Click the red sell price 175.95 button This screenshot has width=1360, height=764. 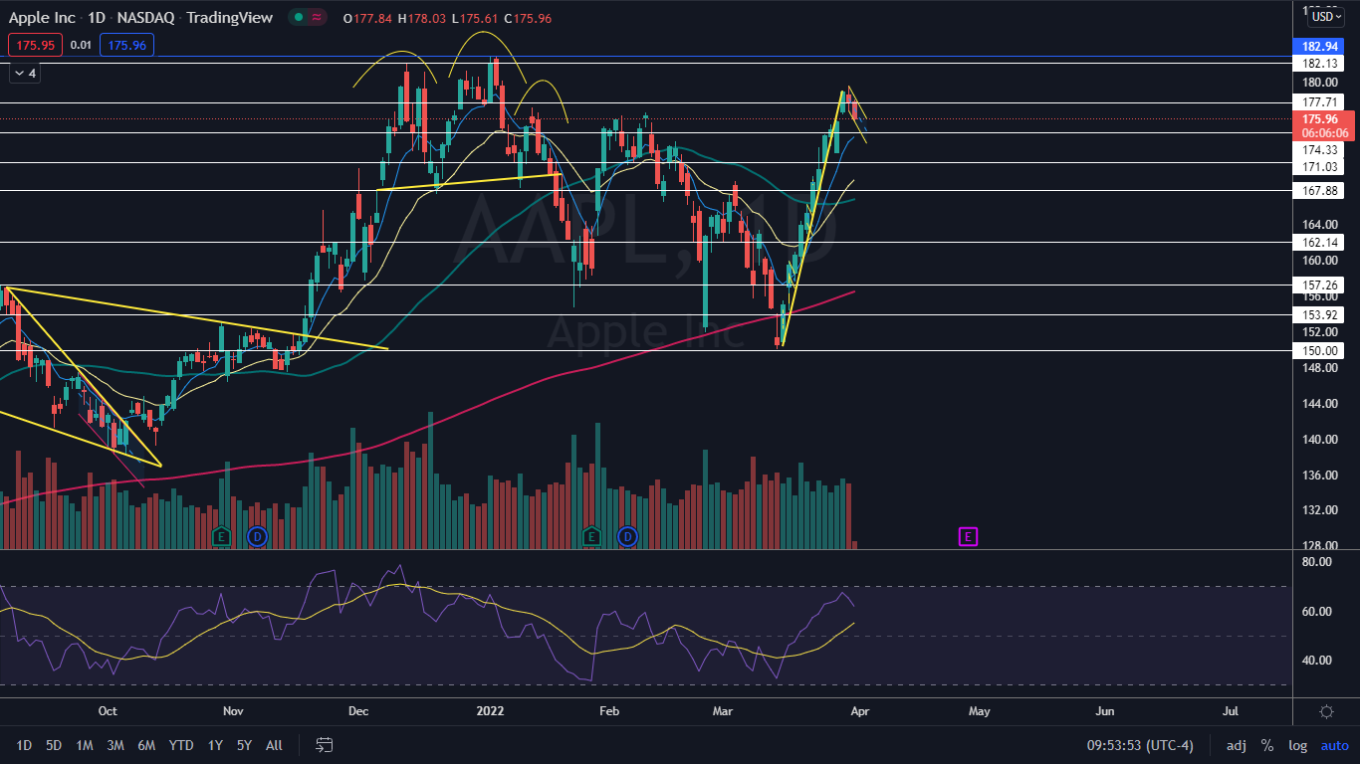pyautogui.click(x=36, y=45)
